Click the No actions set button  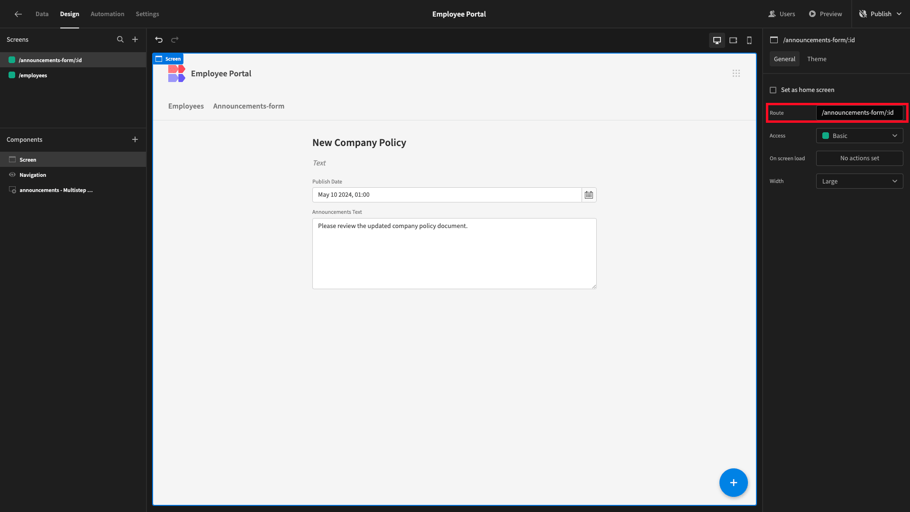tap(859, 159)
